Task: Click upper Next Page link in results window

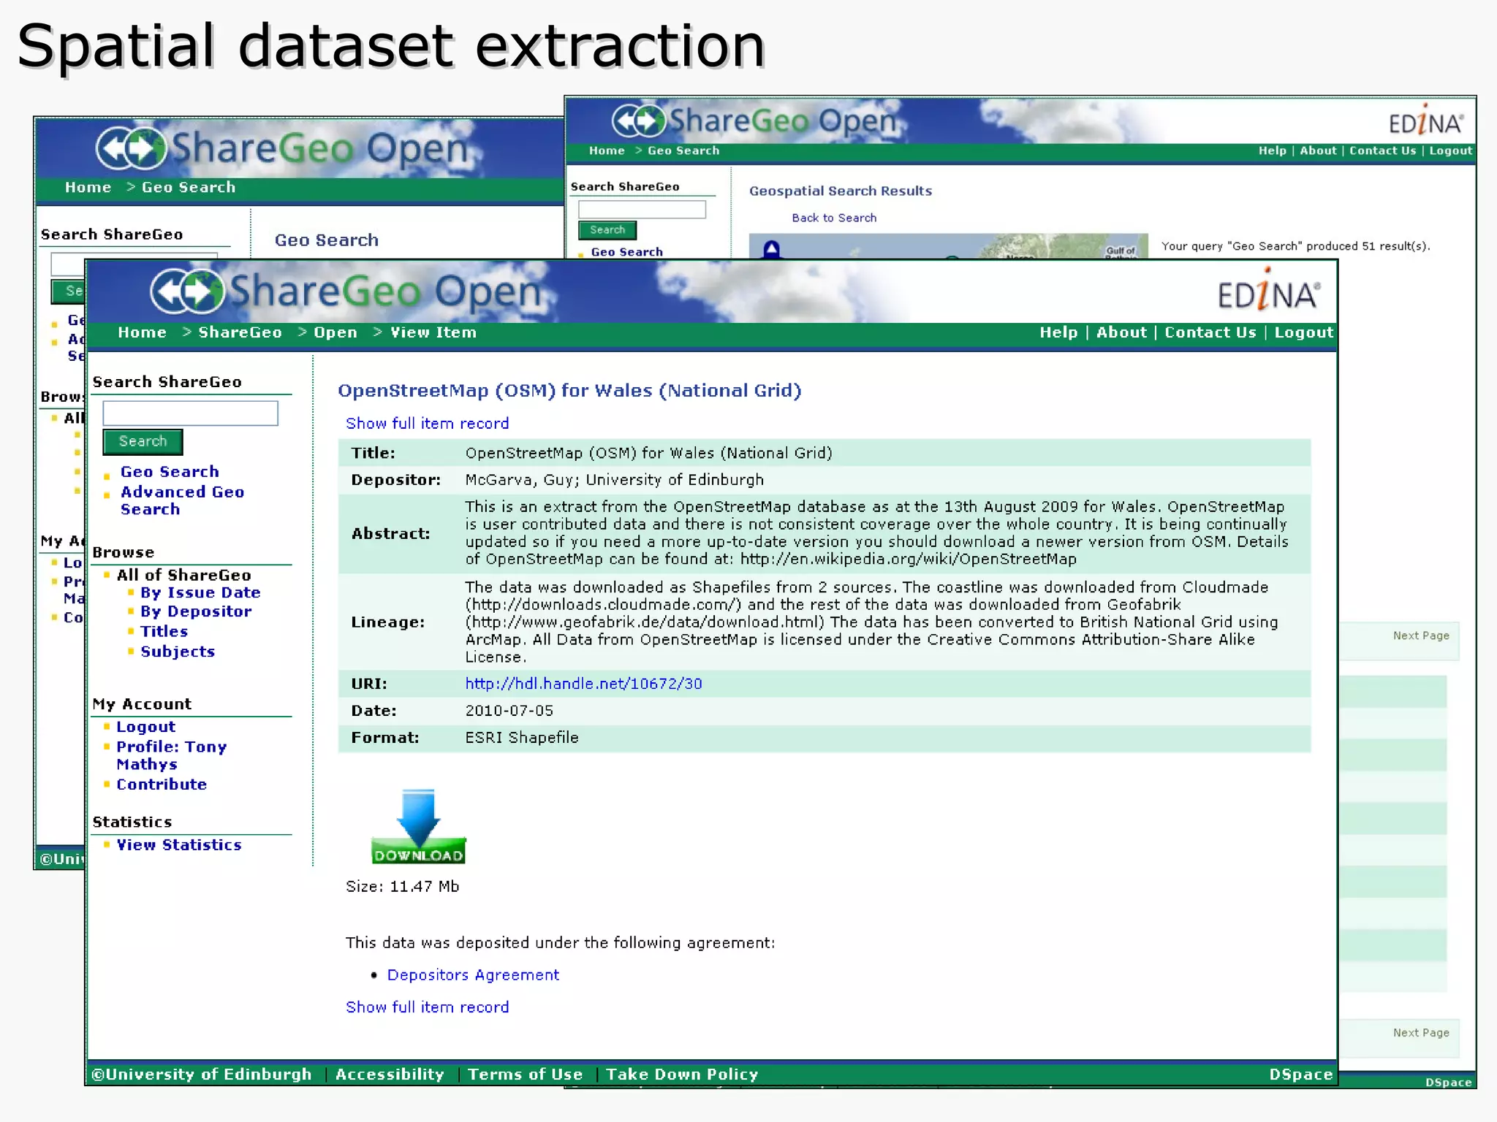Action: tap(1421, 636)
